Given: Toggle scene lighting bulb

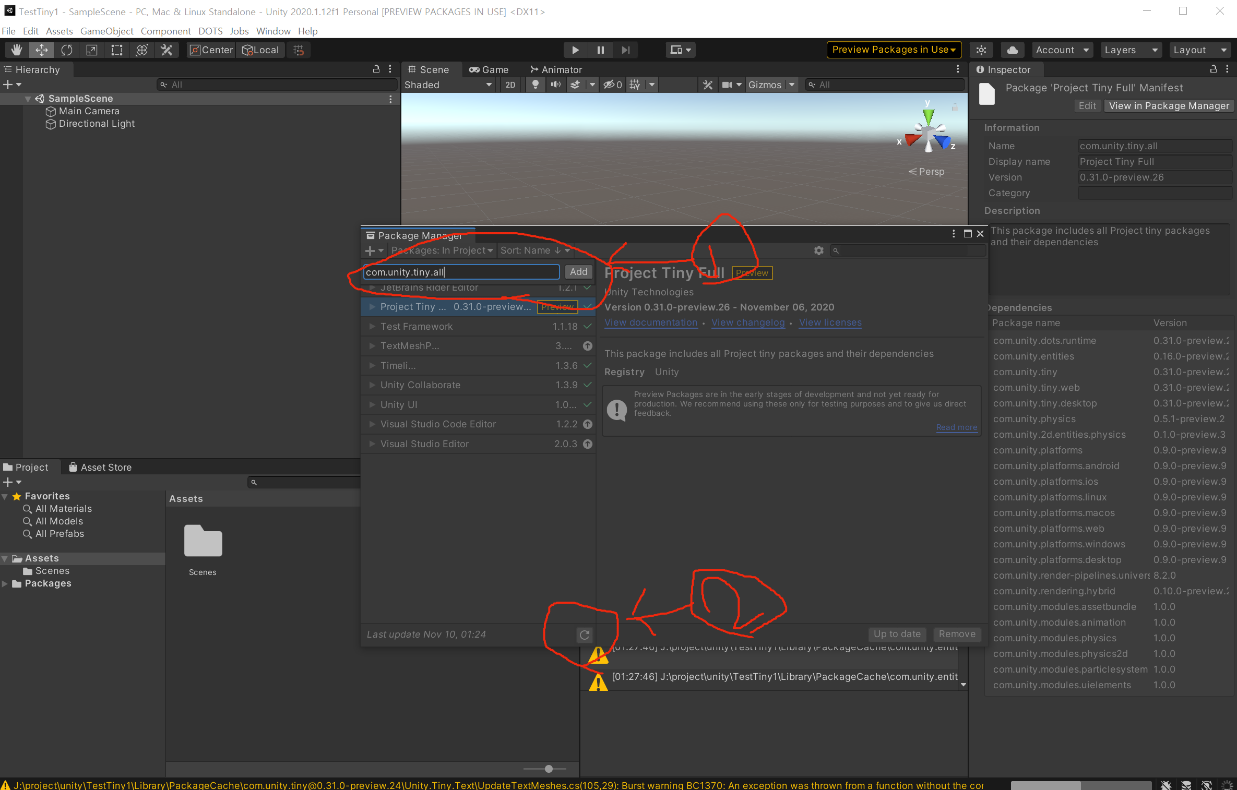Looking at the screenshot, I should click(x=535, y=85).
